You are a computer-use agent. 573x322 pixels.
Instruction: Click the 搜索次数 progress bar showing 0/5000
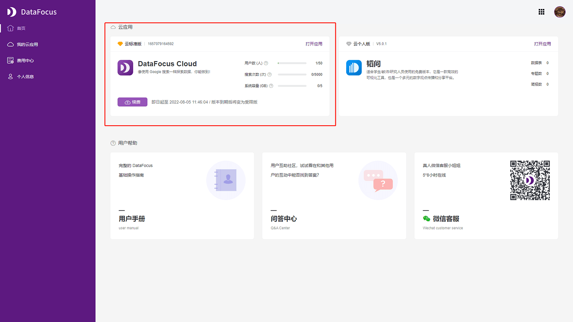[x=292, y=75]
